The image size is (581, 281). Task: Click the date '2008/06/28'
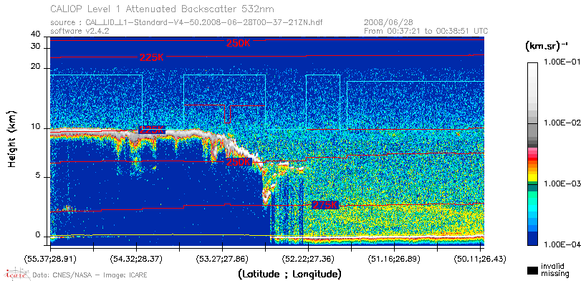(389, 23)
